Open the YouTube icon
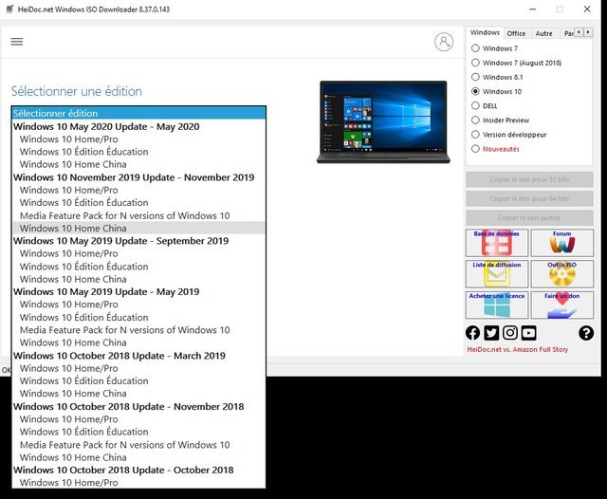607x499 pixels. 528,333
